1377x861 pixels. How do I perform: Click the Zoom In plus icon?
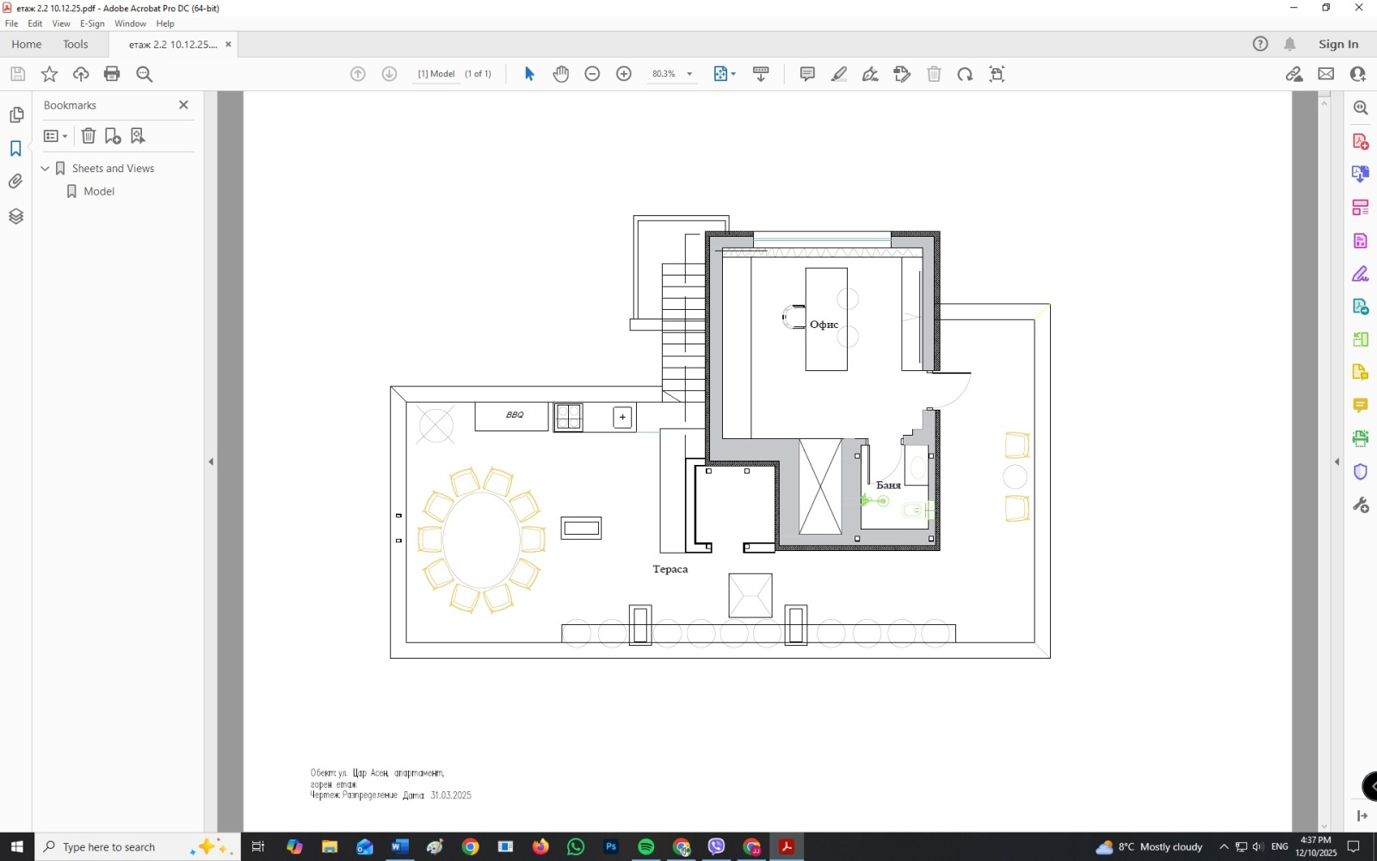click(624, 74)
